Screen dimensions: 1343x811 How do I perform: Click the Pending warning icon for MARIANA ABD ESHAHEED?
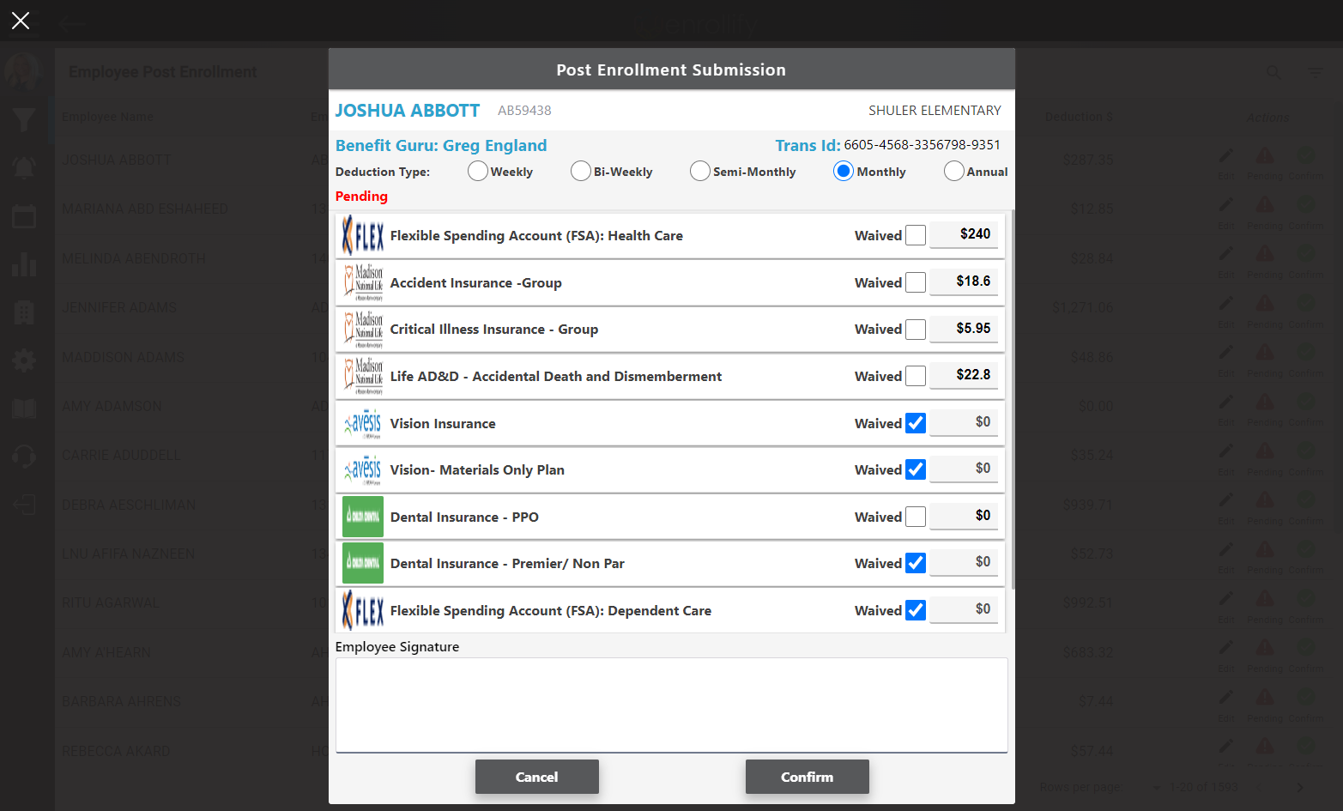(1265, 205)
